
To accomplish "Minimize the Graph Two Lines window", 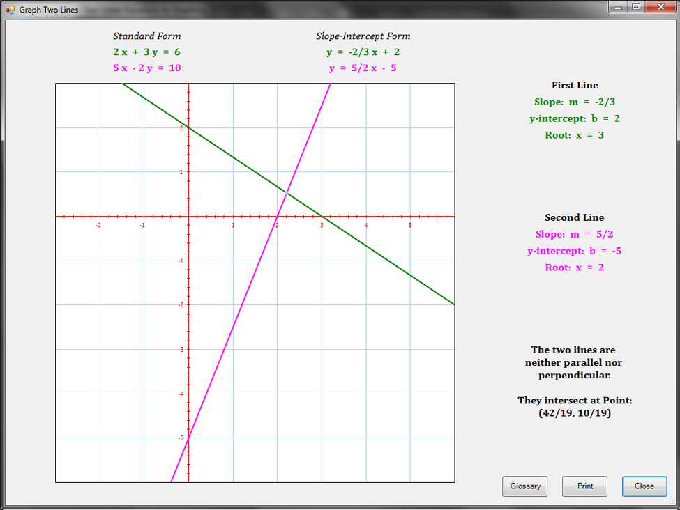I will pyautogui.click(x=619, y=7).
